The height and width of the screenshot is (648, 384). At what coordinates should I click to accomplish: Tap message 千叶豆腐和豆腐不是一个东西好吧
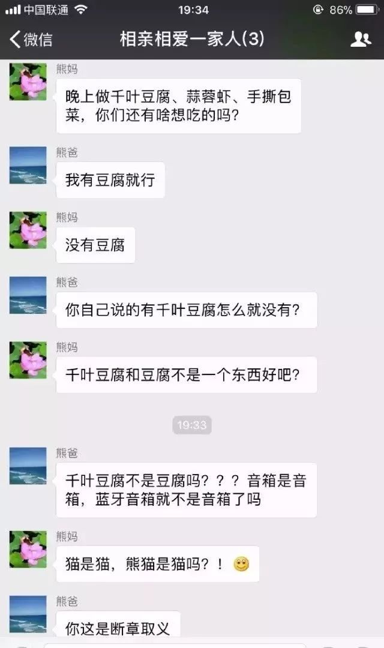click(187, 375)
